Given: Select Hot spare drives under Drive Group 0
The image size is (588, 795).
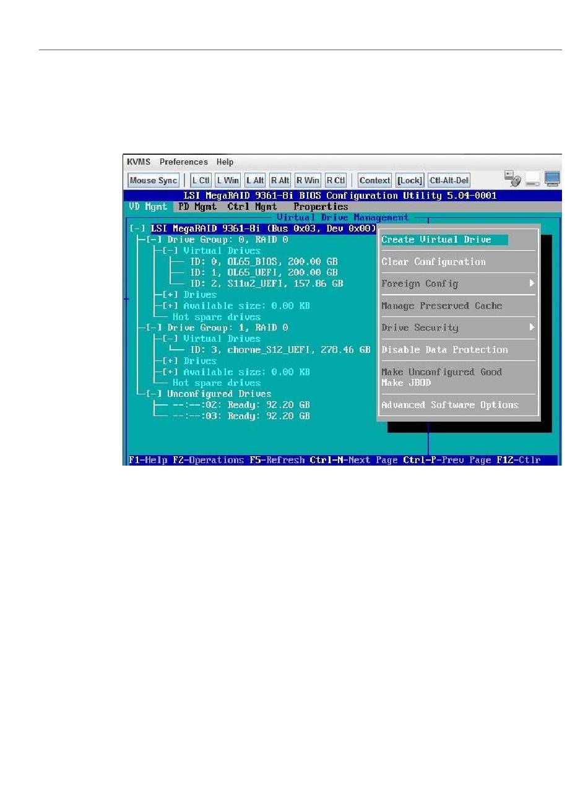Looking at the screenshot, I should [217, 317].
